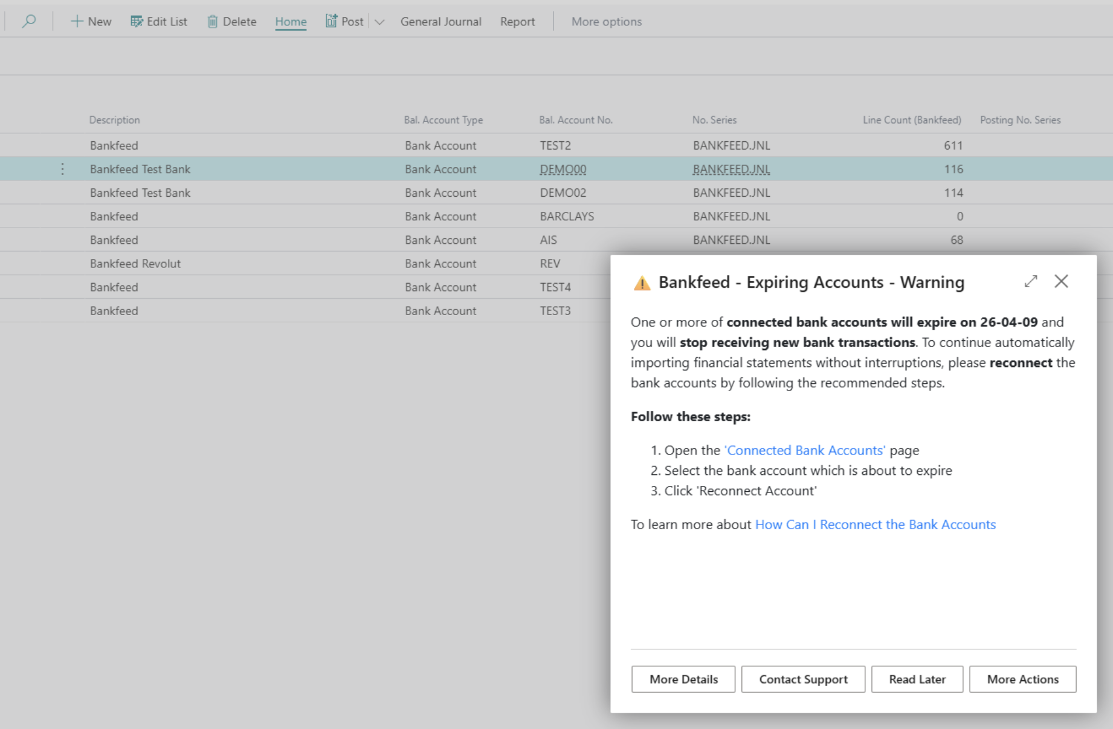Screen dimensions: 1113x729
Task: Select the TEST2 account cell
Action: pos(555,145)
